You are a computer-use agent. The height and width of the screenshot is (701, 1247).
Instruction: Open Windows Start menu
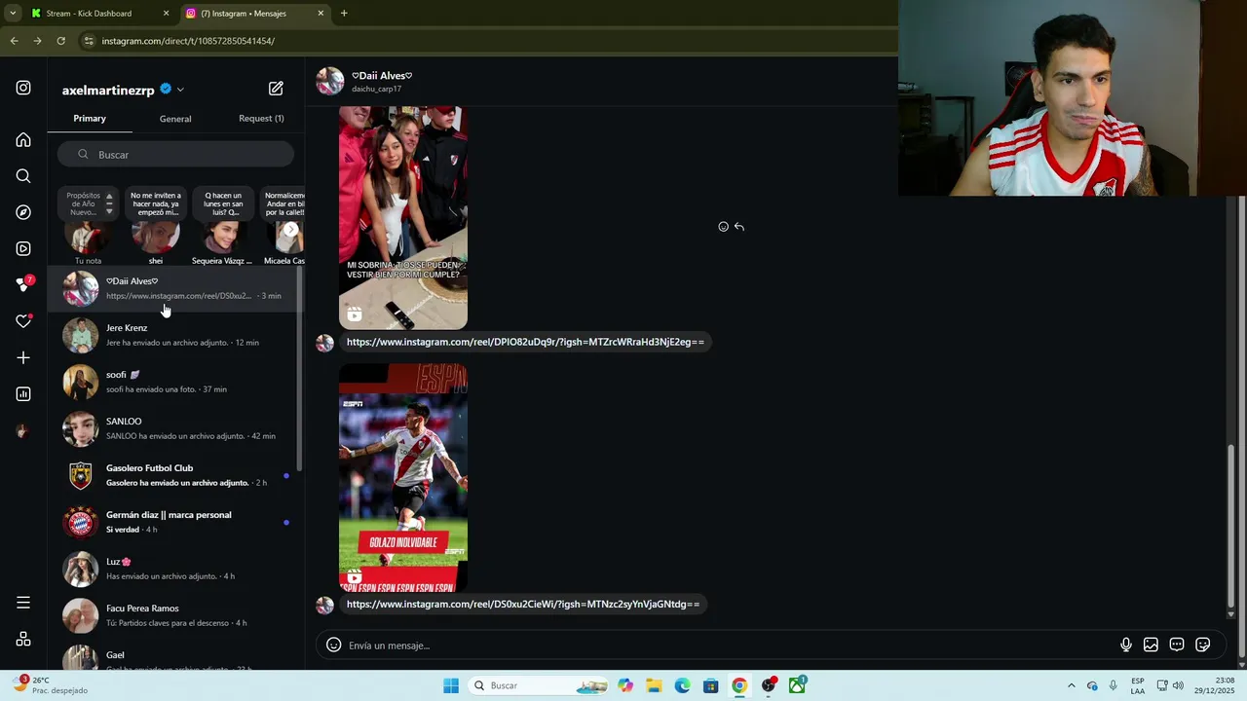[x=451, y=685]
